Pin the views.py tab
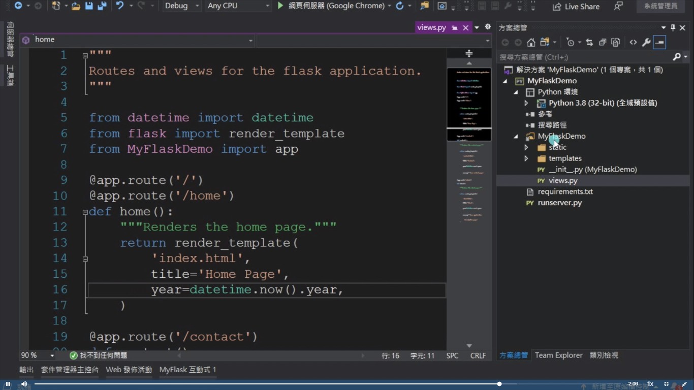 (456, 27)
